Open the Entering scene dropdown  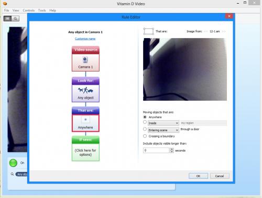[163, 130]
